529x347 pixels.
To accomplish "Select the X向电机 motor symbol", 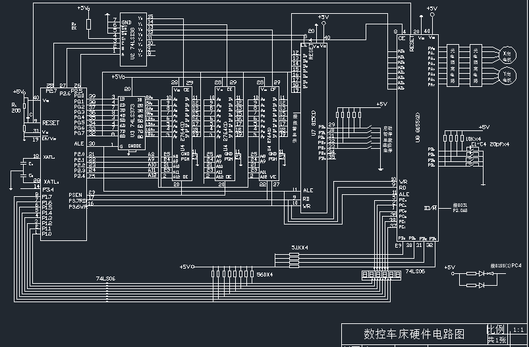I will 507,56.
